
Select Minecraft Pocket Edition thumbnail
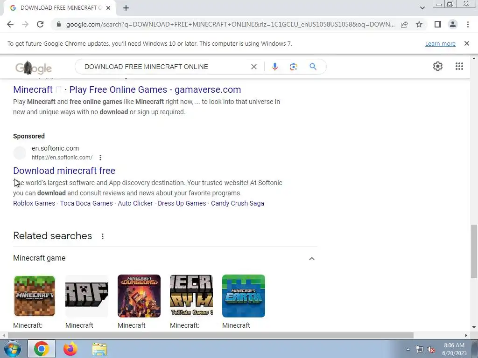[35, 296]
